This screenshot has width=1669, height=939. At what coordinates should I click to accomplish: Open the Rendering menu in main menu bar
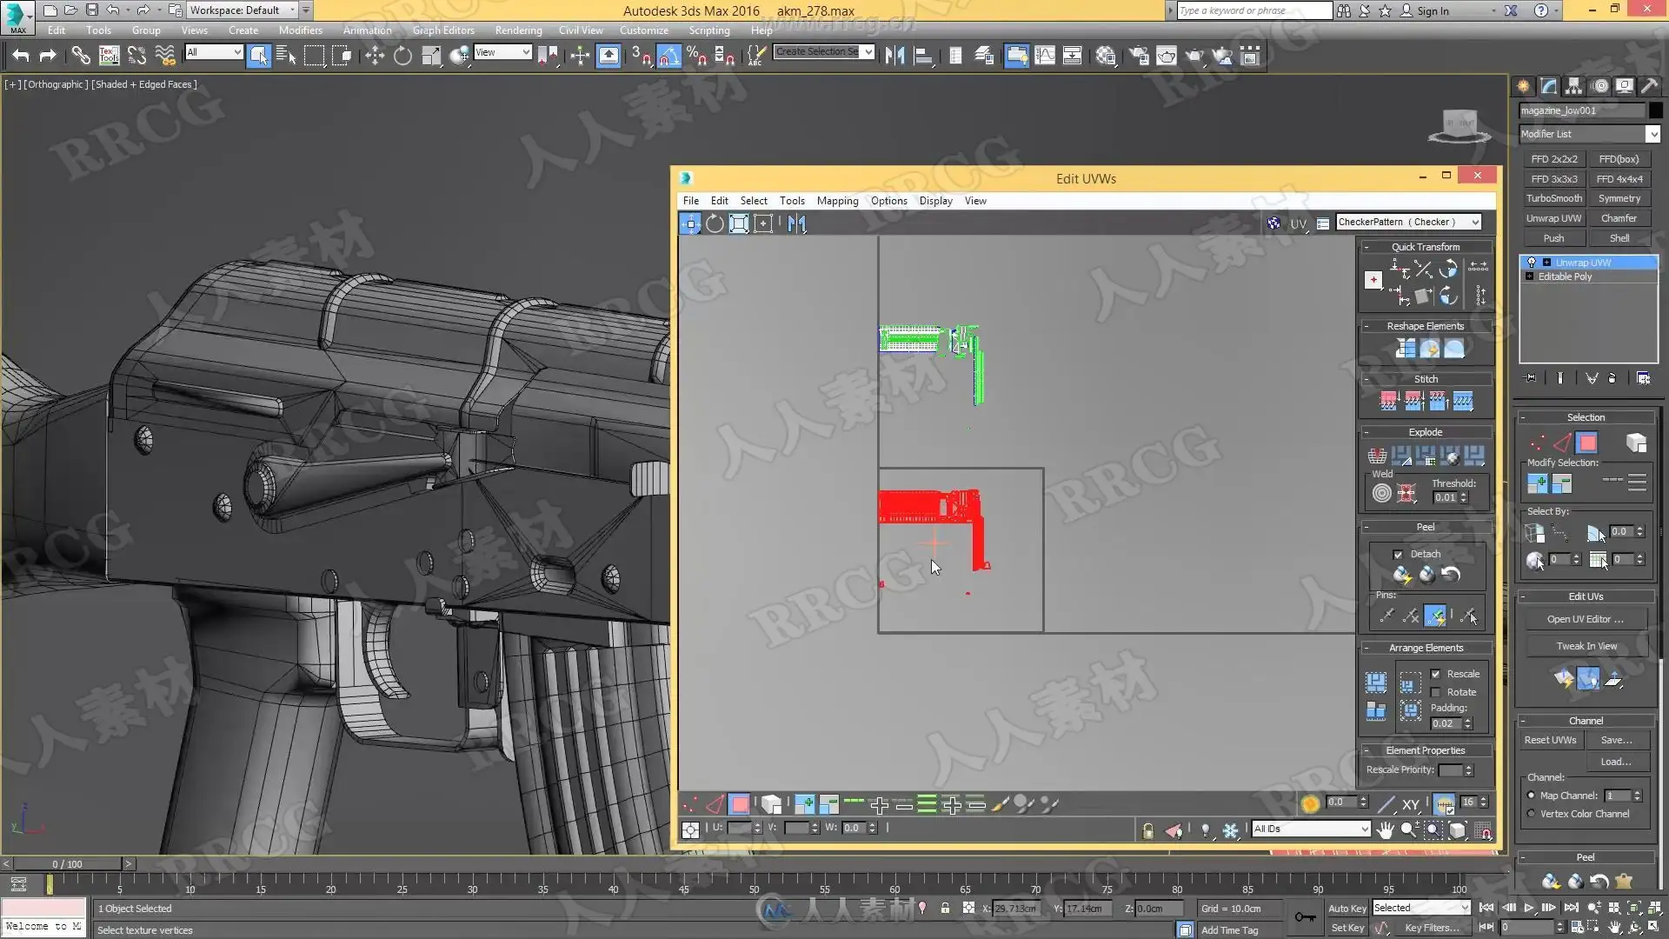pyautogui.click(x=518, y=30)
